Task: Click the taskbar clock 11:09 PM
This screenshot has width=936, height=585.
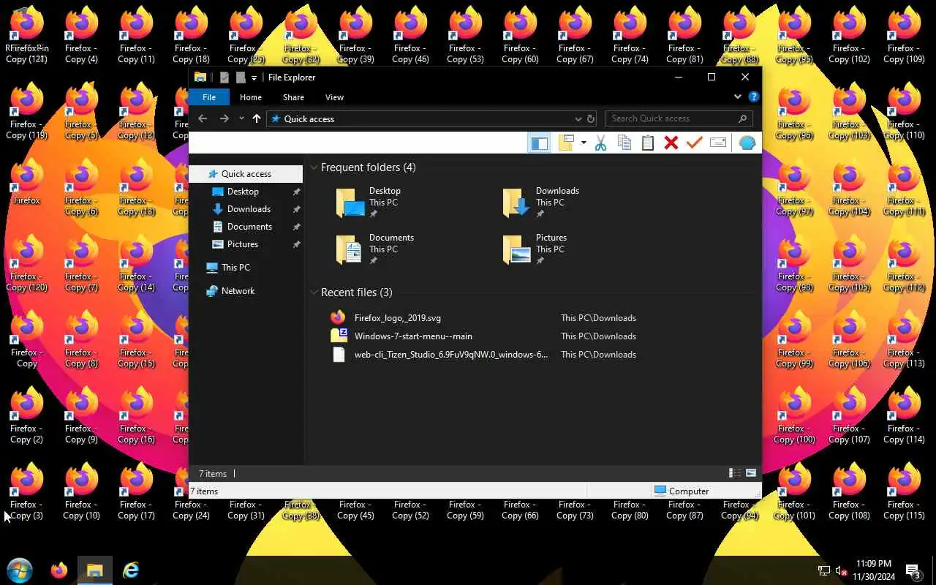Action: coord(873,570)
